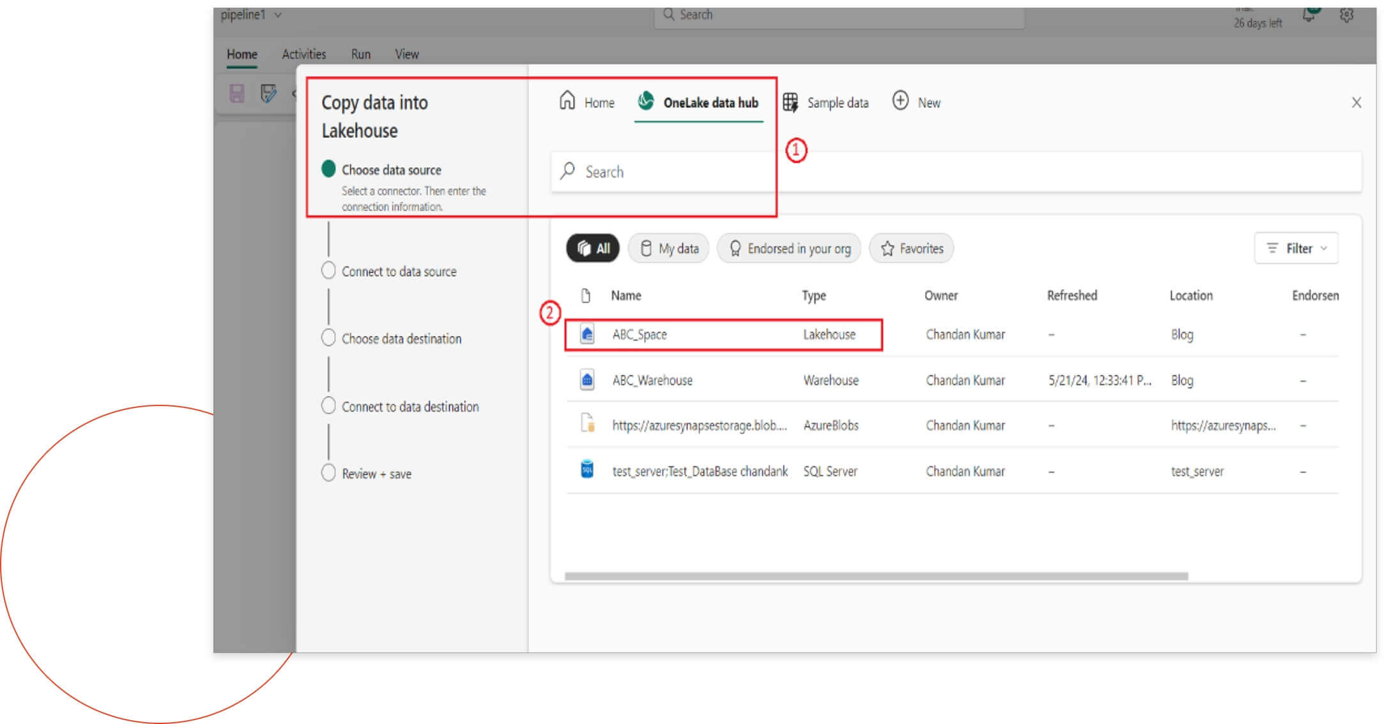Screen dimensions: 1389x724
Task: Click the https://azuresynaps... location cell
Action: click(1224, 426)
